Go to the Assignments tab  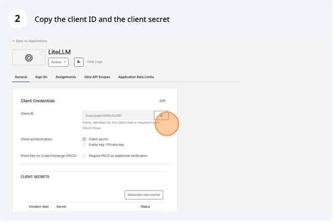click(66, 77)
